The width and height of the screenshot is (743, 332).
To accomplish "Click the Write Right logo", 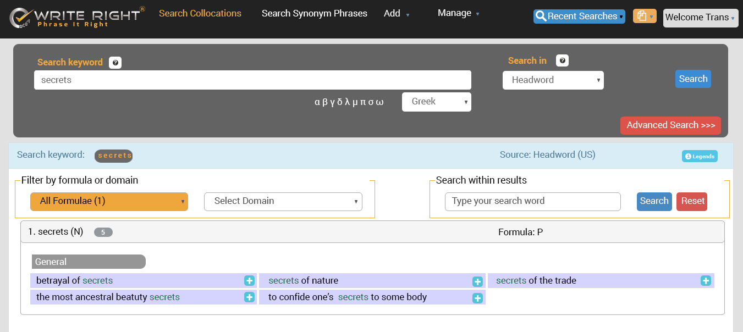I will coord(77,18).
